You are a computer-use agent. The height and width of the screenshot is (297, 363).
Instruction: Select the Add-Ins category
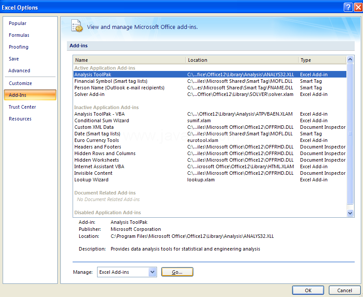pos(30,95)
